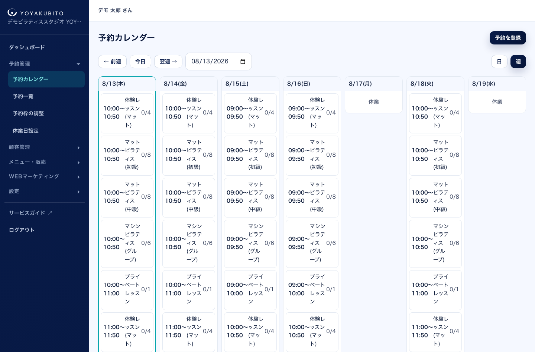Screen dimensions: 535x352
Task: Open 8/16 マットピラティス(初級) slot
Action: tap(312, 156)
